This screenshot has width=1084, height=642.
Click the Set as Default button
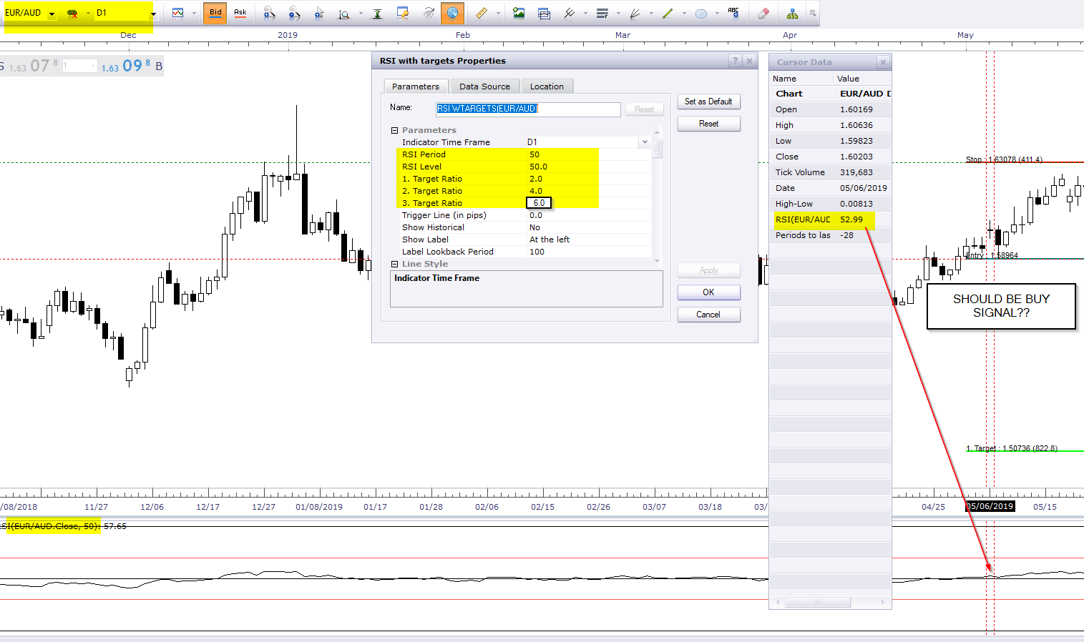pyautogui.click(x=708, y=102)
